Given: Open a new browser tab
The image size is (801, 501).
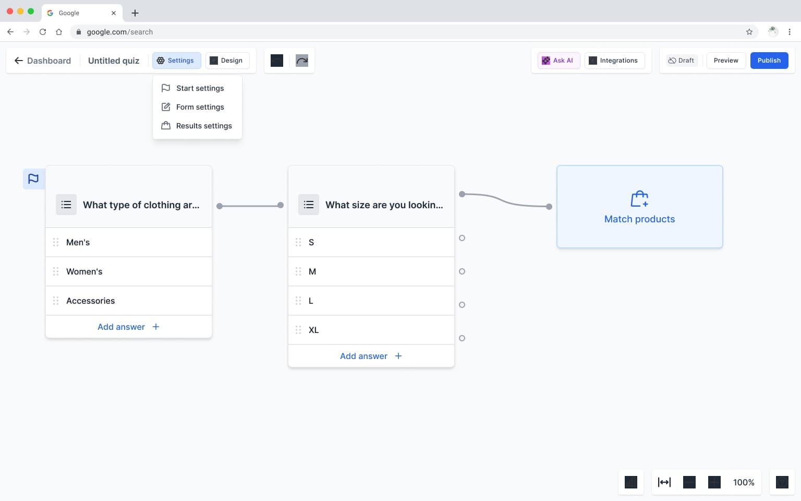Looking at the screenshot, I should (x=135, y=13).
